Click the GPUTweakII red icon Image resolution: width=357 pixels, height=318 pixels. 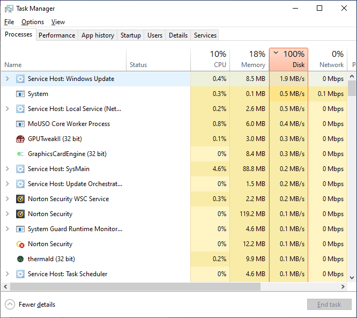[20, 139]
